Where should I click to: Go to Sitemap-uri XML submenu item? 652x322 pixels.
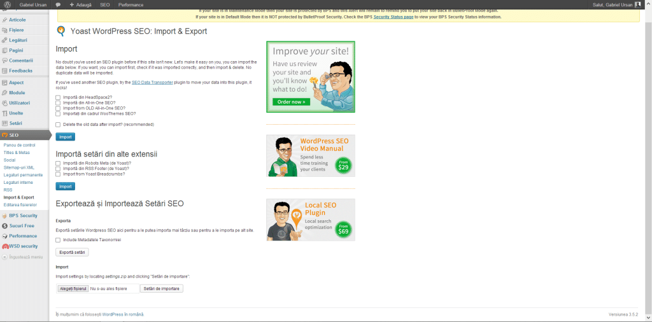coord(19,167)
